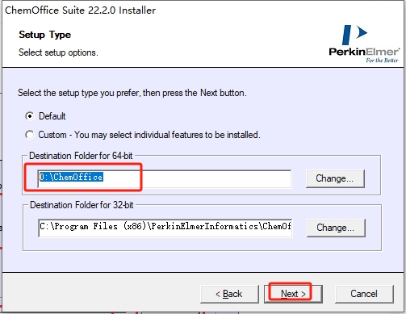Click the ChemOffice Suite 22.2.0 Installer title
The width and height of the screenshot is (406, 314).
(x=80, y=10)
